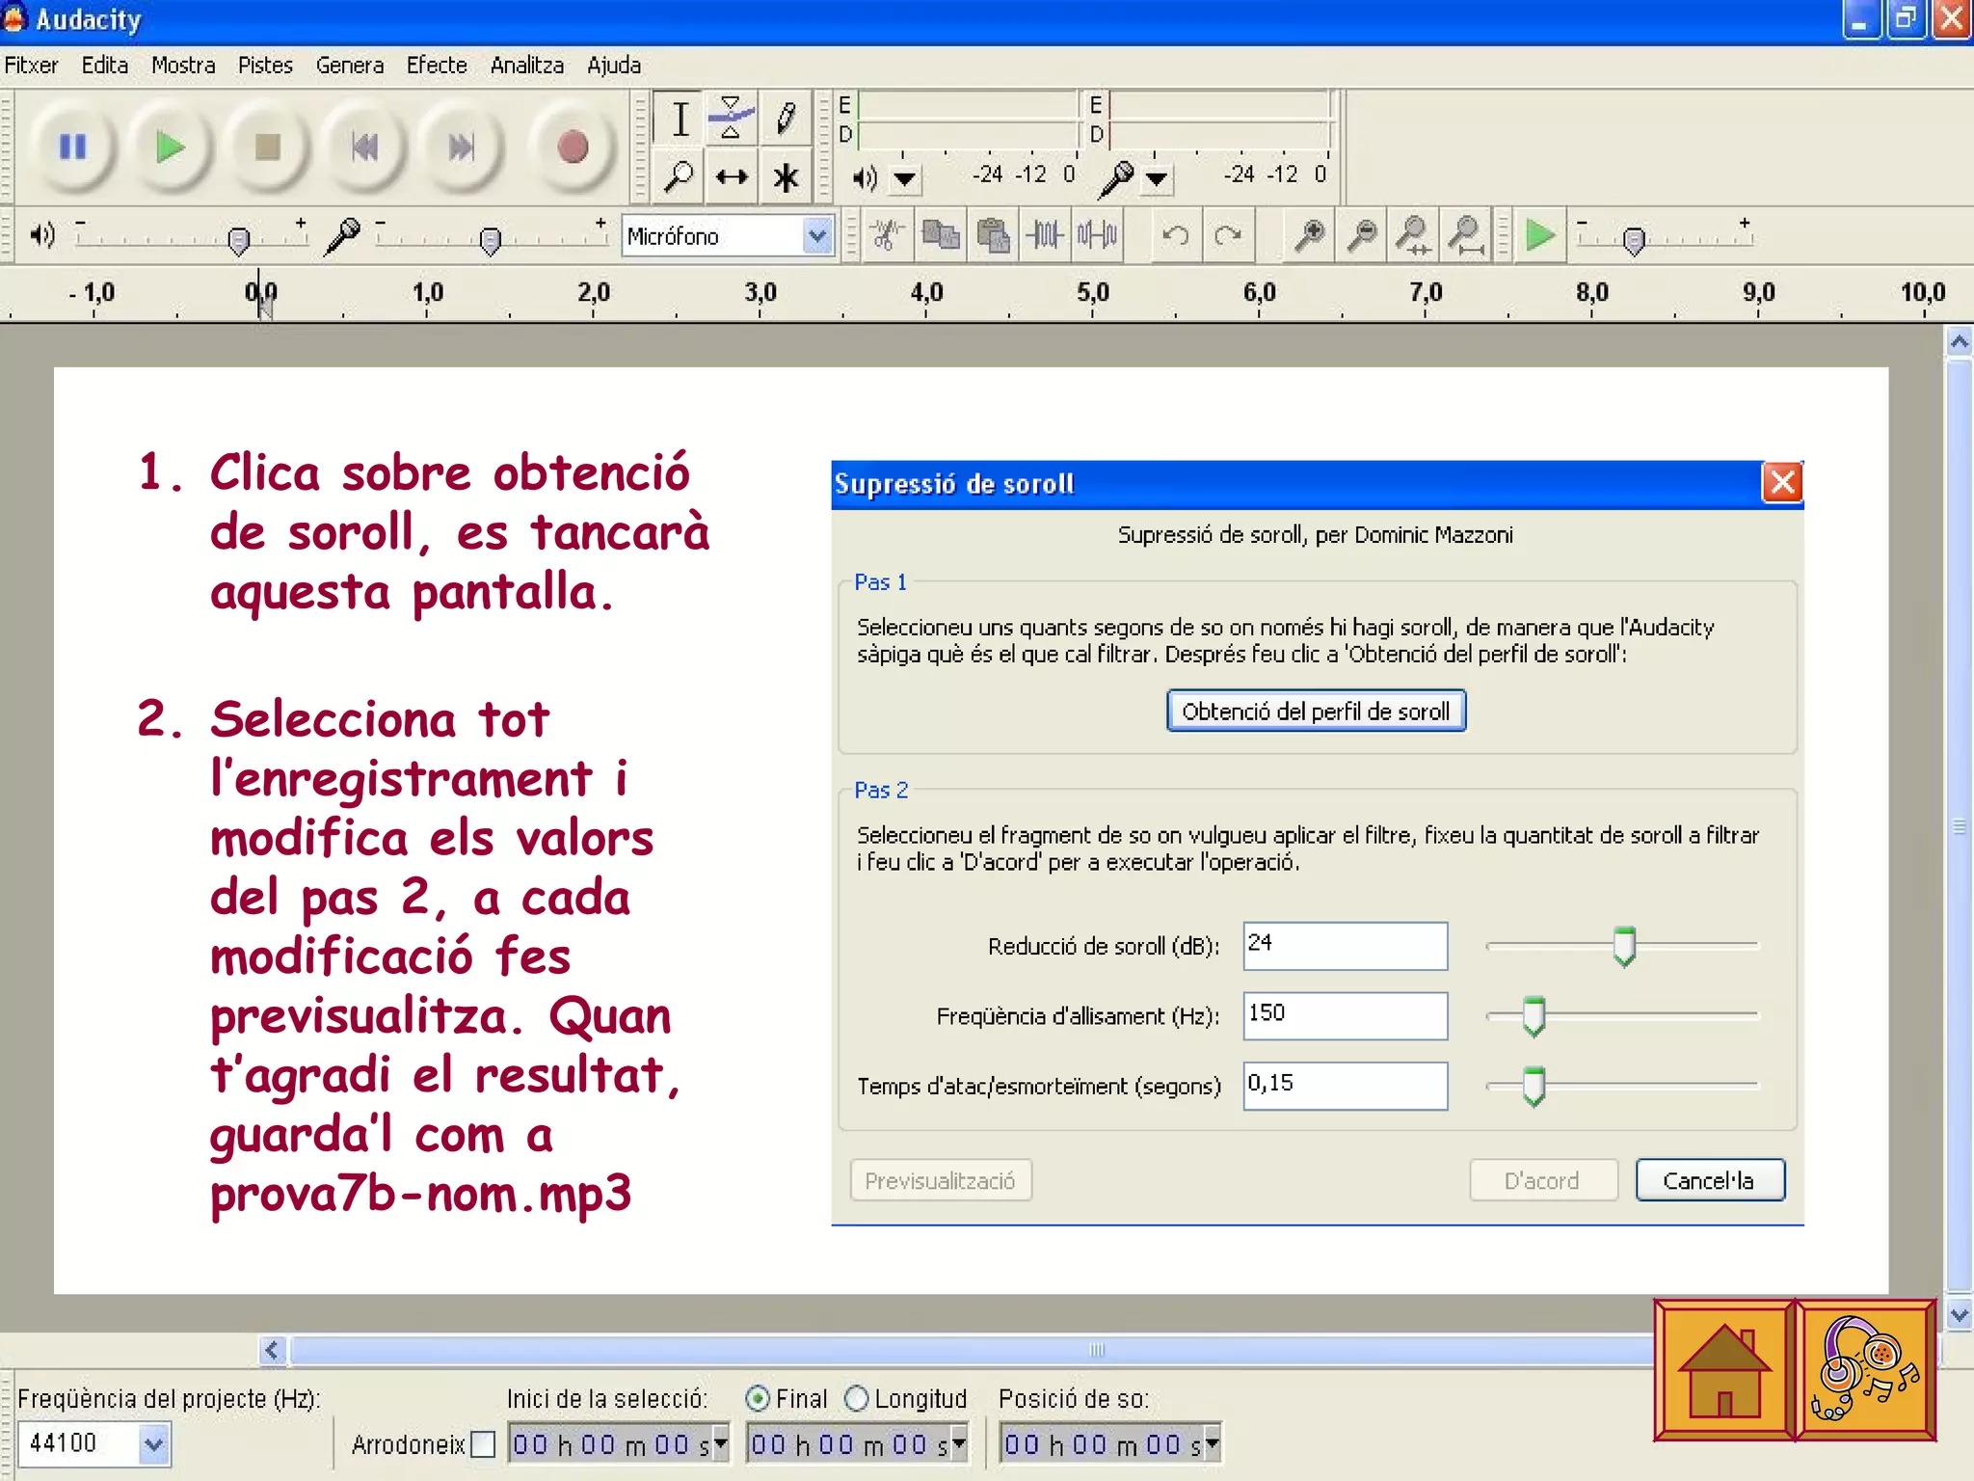Viewport: 1974px width, 1481px height.
Task: Open the input meter dropdown arrow
Action: tap(1157, 178)
